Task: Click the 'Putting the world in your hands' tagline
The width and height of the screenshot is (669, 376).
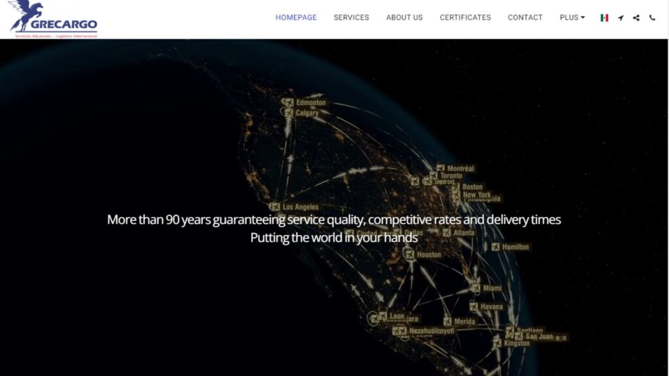Action: coord(334,238)
